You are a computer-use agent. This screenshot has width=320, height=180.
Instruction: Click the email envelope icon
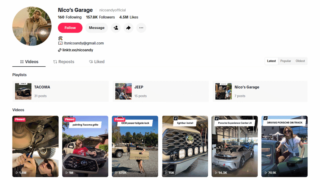point(60,43)
